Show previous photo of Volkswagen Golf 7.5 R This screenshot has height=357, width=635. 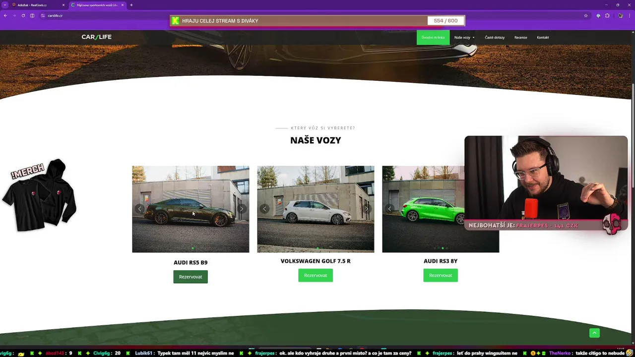pos(264,209)
